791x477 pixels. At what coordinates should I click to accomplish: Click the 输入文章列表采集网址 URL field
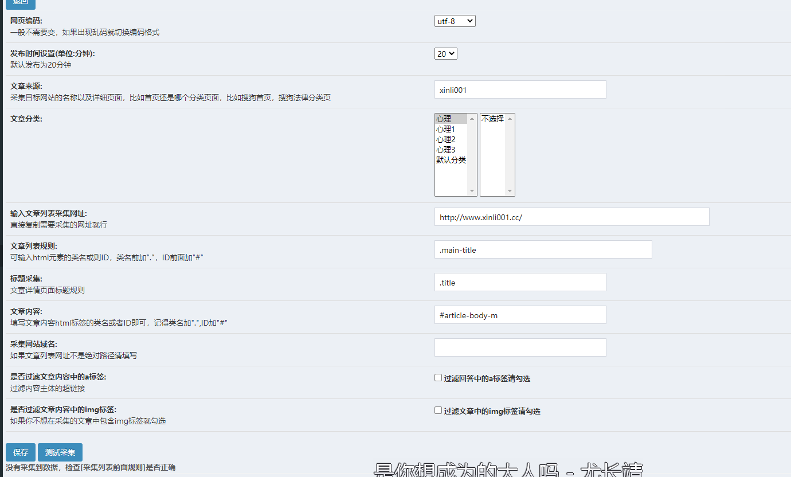(x=571, y=217)
